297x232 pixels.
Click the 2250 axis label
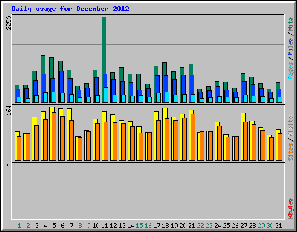[9, 23]
